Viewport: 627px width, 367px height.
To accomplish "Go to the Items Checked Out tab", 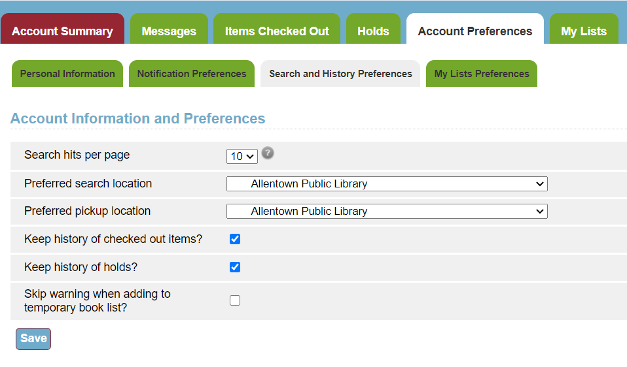I will point(277,29).
